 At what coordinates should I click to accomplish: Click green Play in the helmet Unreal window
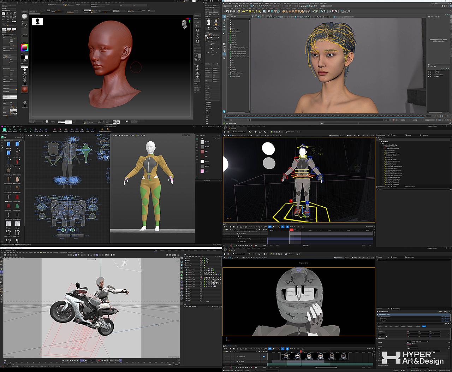[x=272, y=254]
